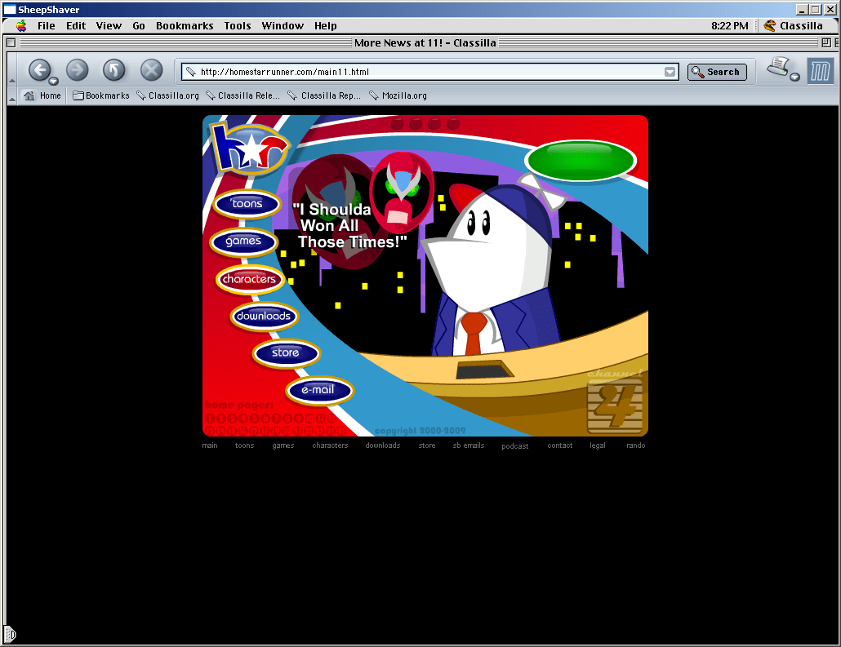
Task: Click the status bar component grippy
Action: pos(11,635)
